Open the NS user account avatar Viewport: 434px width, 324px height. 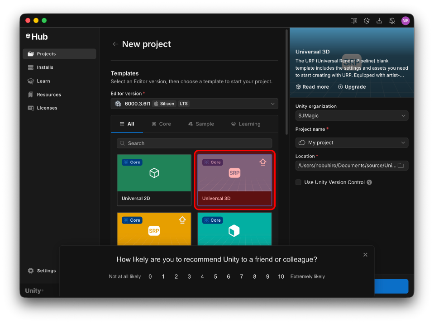pos(405,21)
